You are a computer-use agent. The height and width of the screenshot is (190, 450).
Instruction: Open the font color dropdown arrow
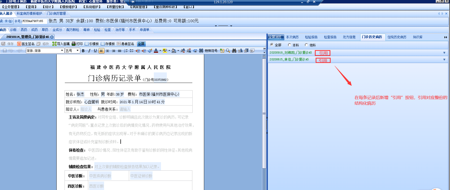pos(160,51)
